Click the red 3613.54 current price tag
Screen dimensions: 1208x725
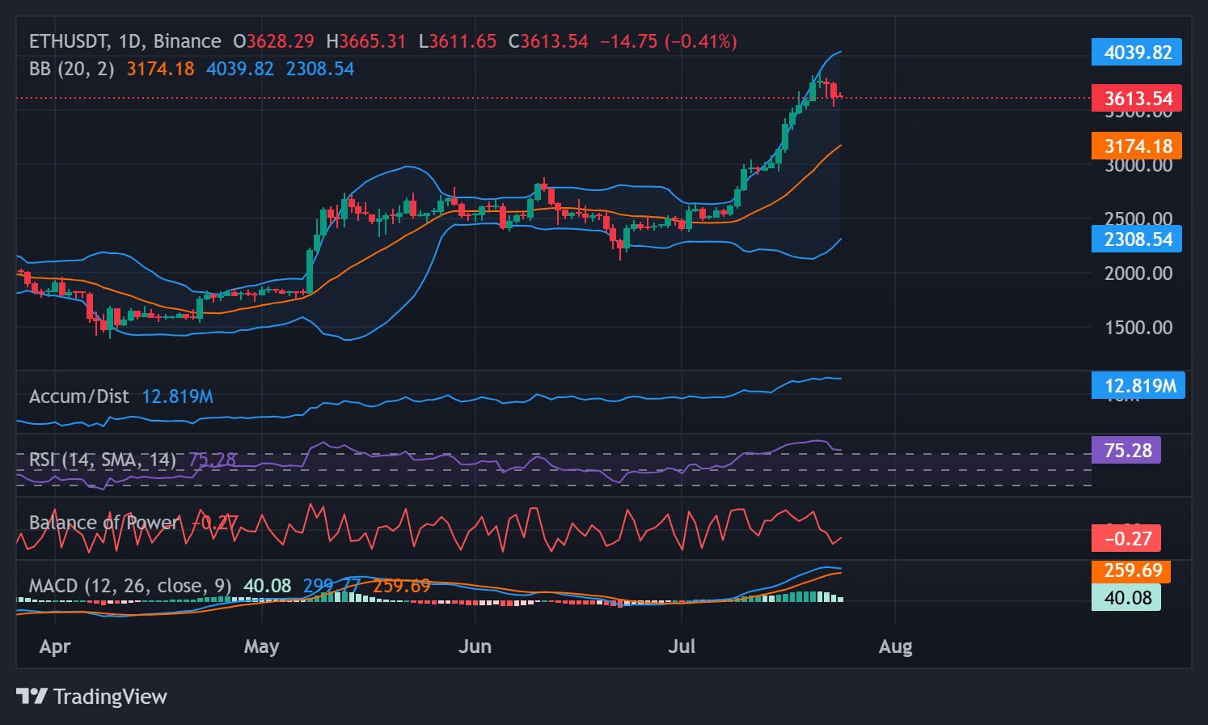pyautogui.click(x=1137, y=97)
